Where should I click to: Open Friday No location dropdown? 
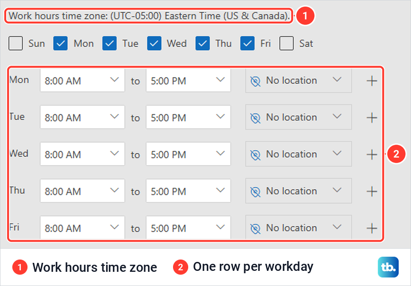click(x=299, y=227)
